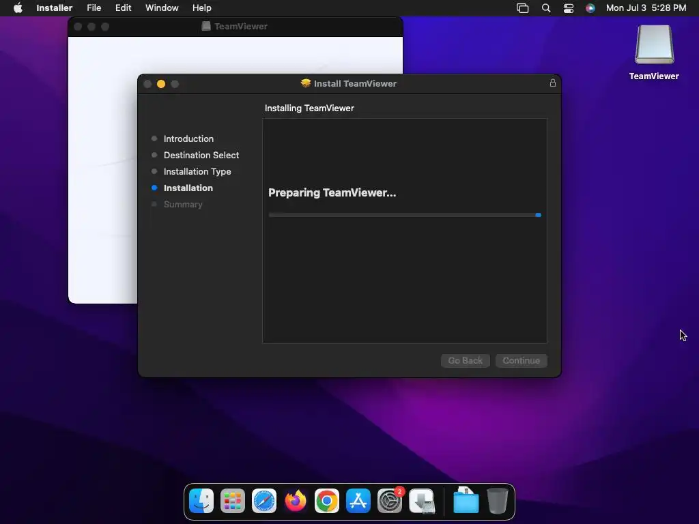Launch Firefox from the Dock
The height and width of the screenshot is (524, 699).
click(296, 501)
